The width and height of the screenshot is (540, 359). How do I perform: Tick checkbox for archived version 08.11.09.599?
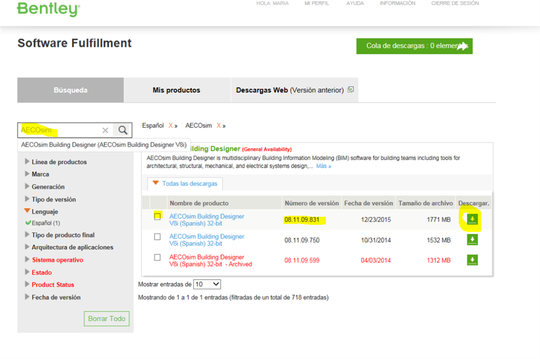pyautogui.click(x=157, y=257)
